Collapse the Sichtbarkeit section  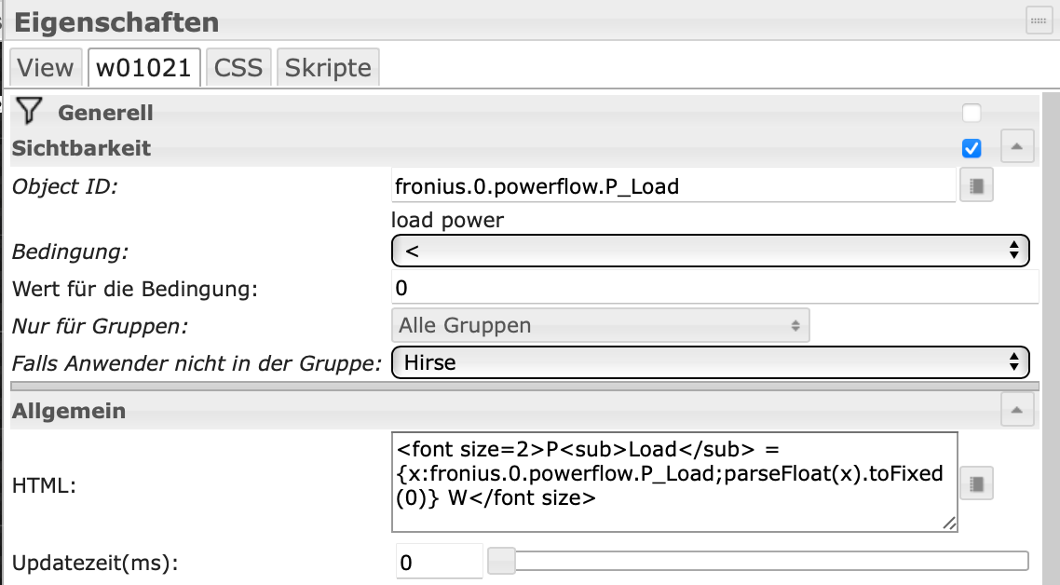coord(1016,147)
